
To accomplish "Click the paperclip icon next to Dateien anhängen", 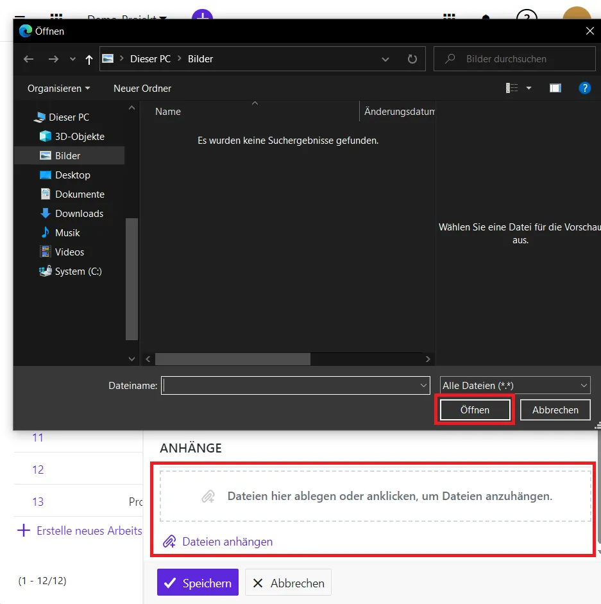I will click(169, 542).
